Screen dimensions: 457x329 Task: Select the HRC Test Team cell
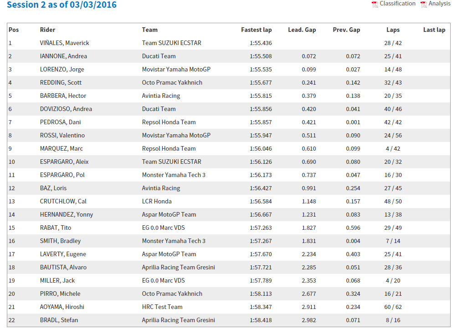162,307
